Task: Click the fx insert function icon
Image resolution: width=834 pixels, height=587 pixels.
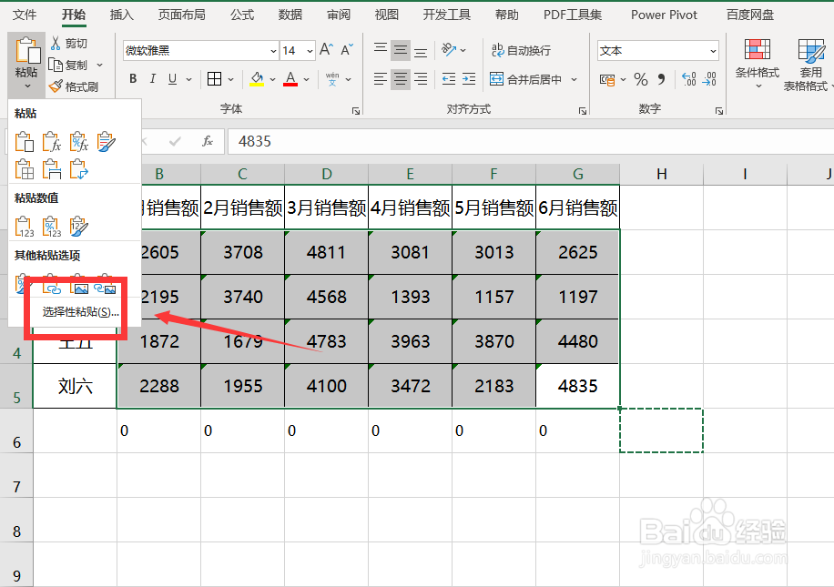Action: (x=208, y=141)
